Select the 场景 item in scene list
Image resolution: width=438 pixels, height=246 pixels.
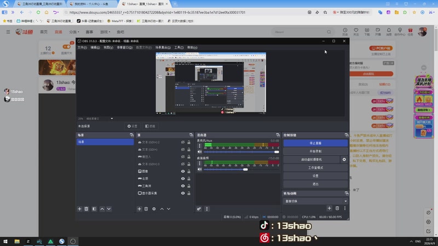tap(105, 142)
